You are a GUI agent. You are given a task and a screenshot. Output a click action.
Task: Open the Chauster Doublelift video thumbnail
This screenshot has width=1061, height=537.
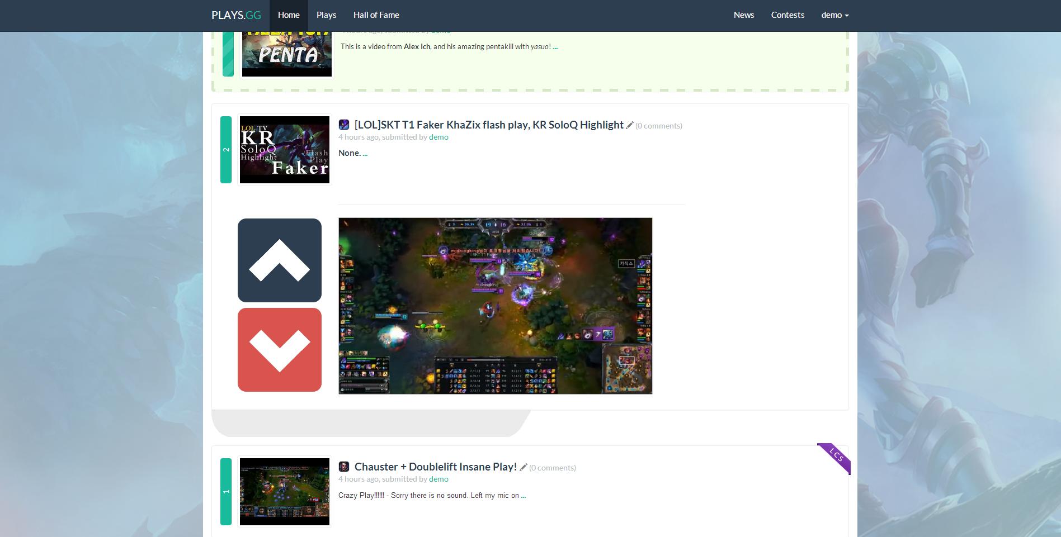(x=285, y=492)
